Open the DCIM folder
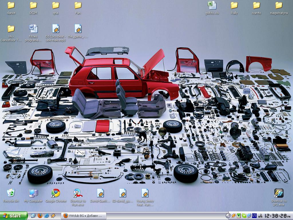 (x=33, y=5)
